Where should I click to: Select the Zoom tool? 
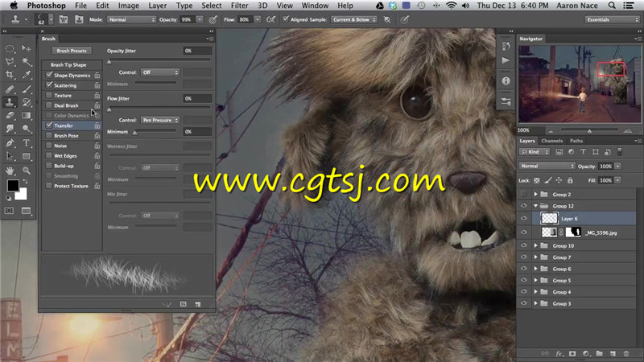[27, 170]
